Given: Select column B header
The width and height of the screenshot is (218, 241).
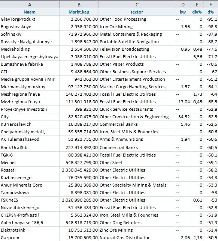Looking at the screenshot, I should 79,5.
